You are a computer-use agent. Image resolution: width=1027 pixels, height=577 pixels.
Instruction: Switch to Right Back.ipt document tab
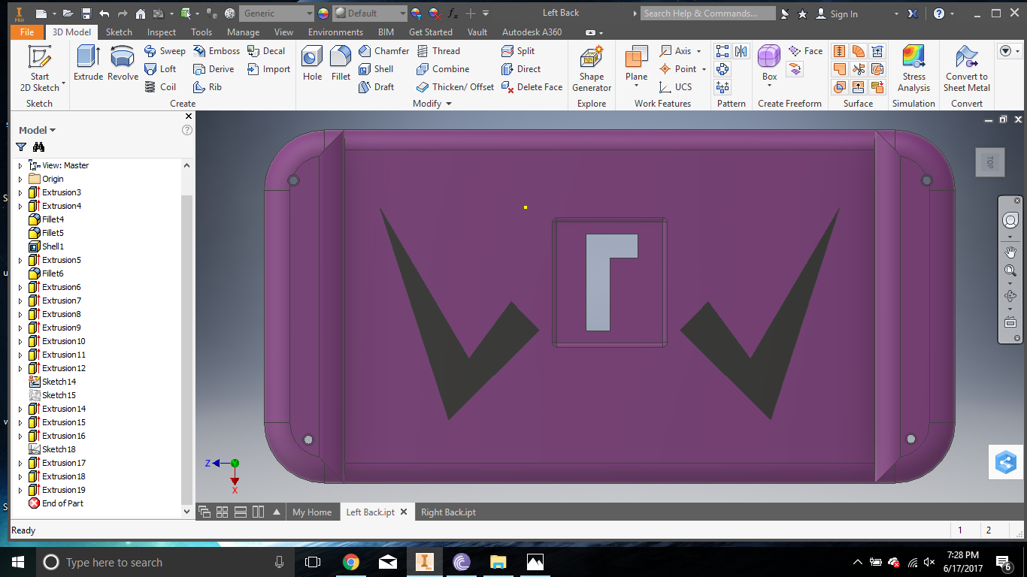click(x=448, y=512)
